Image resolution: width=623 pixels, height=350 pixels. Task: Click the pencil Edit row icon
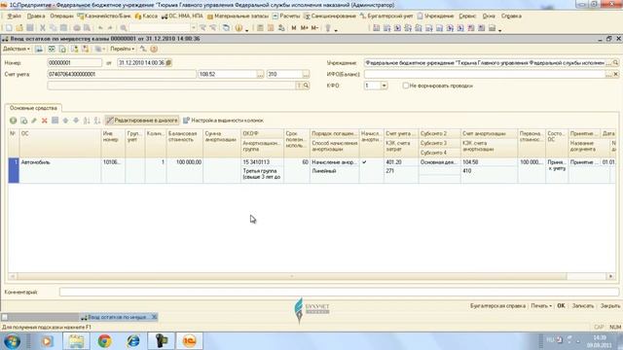34,121
